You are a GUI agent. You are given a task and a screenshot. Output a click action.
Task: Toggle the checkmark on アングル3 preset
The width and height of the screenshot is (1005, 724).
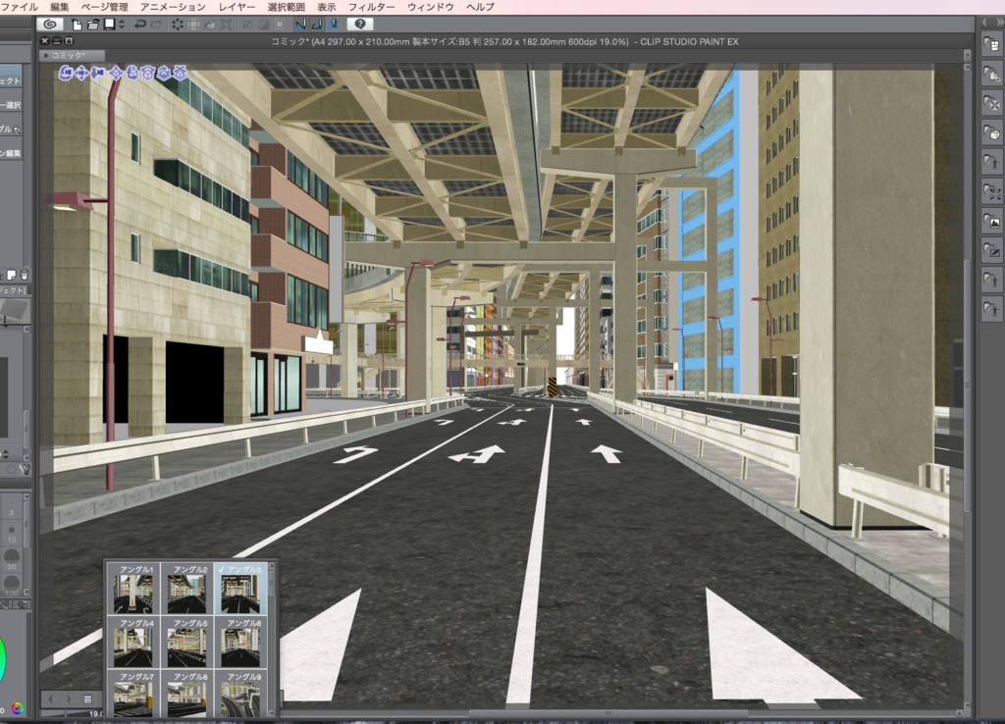(x=222, y=569)
